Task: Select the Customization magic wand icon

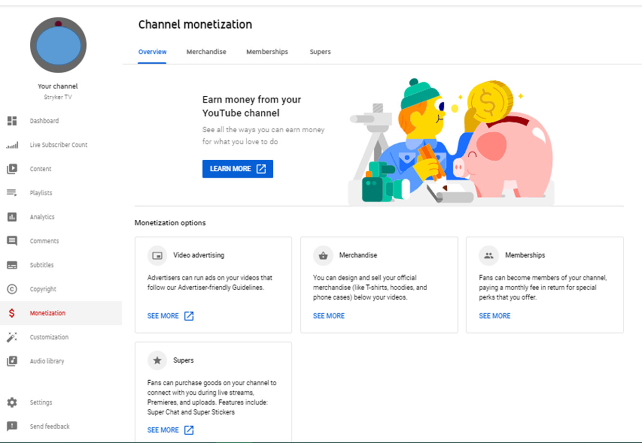Action: point(12,337)
